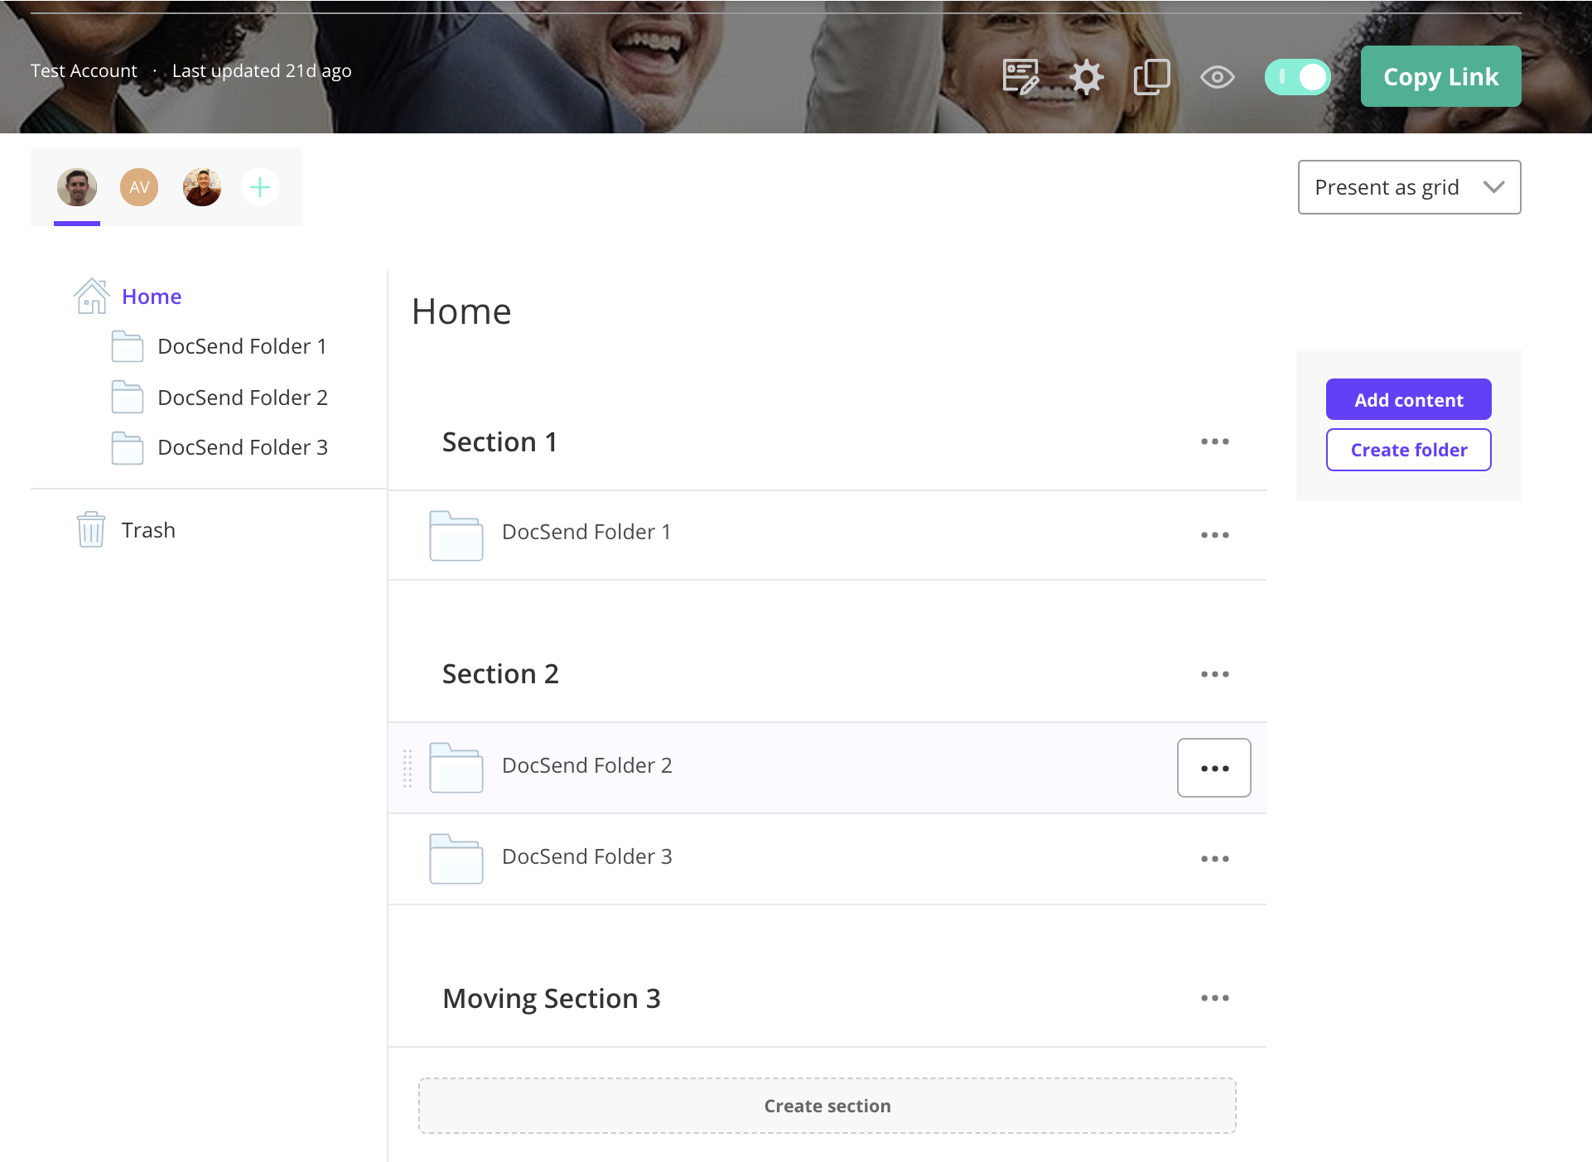
Task: Click the Add content button
Action: point(1408,399)
